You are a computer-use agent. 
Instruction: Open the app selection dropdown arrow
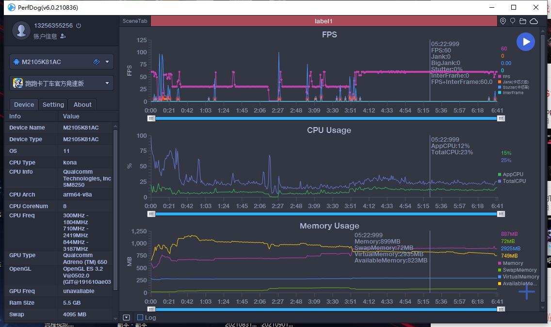[x=107, y=83]
